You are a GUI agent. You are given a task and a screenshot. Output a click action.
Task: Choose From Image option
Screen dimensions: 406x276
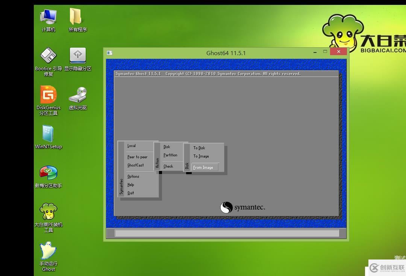(205, 168)
